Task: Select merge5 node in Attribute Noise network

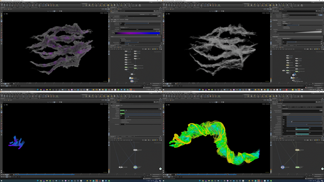Action: pos(293,75)
